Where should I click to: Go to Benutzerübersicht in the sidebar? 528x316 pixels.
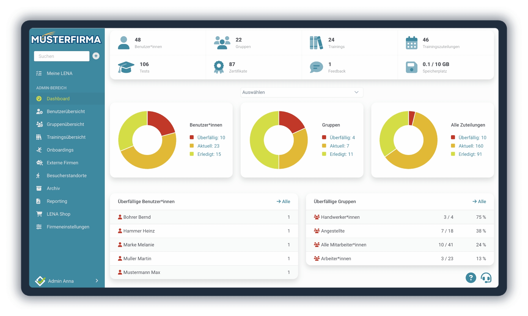point(66,111)
